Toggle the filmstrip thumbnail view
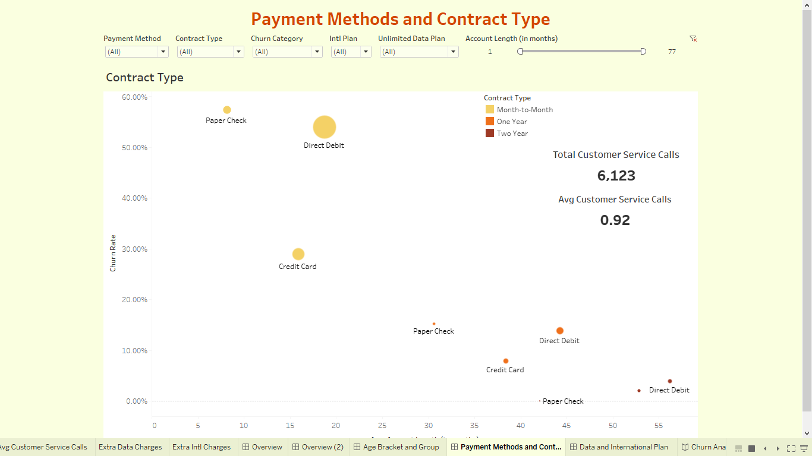The height and width of the screenshot is (456, 812). [738, 448]
